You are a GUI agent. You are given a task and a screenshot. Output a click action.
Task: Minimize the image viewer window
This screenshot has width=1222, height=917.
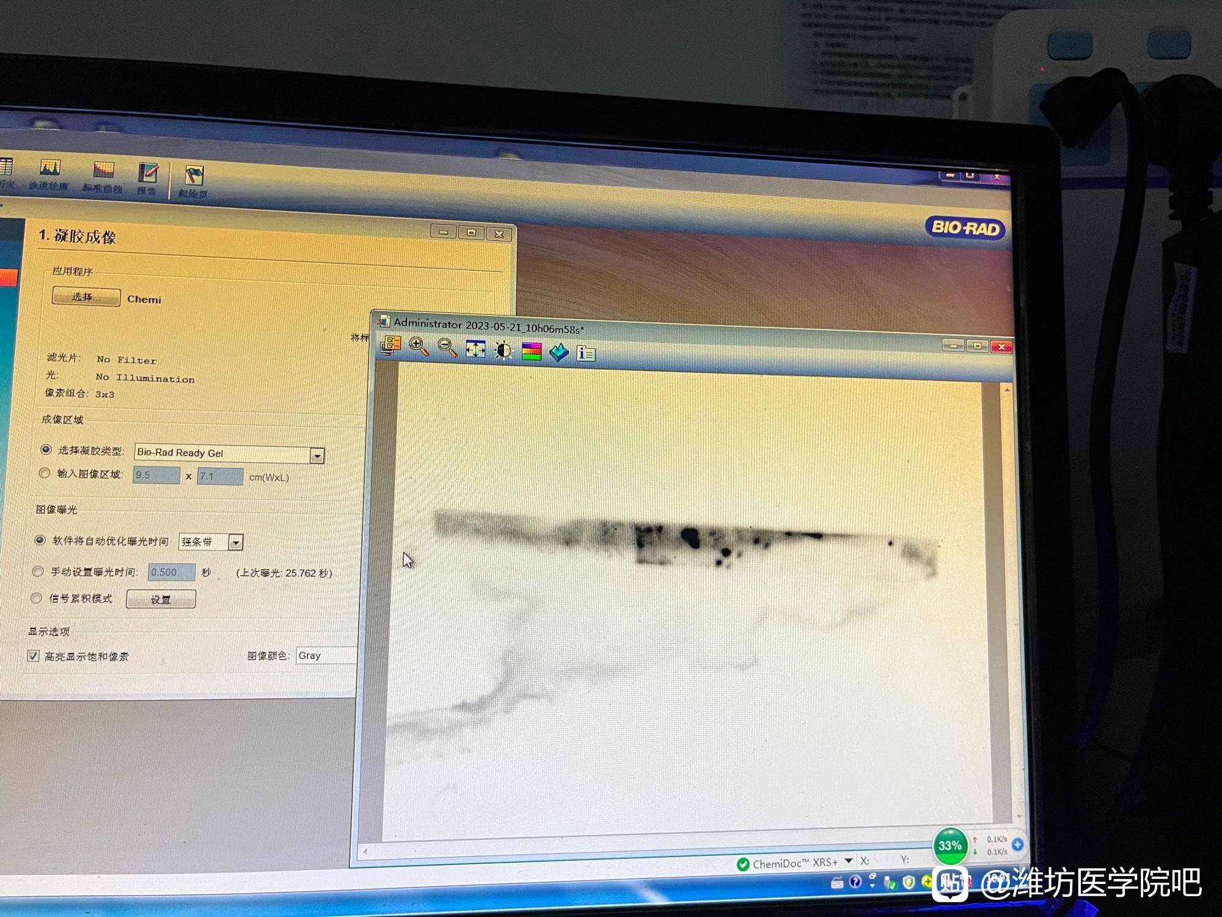(953, 346)
